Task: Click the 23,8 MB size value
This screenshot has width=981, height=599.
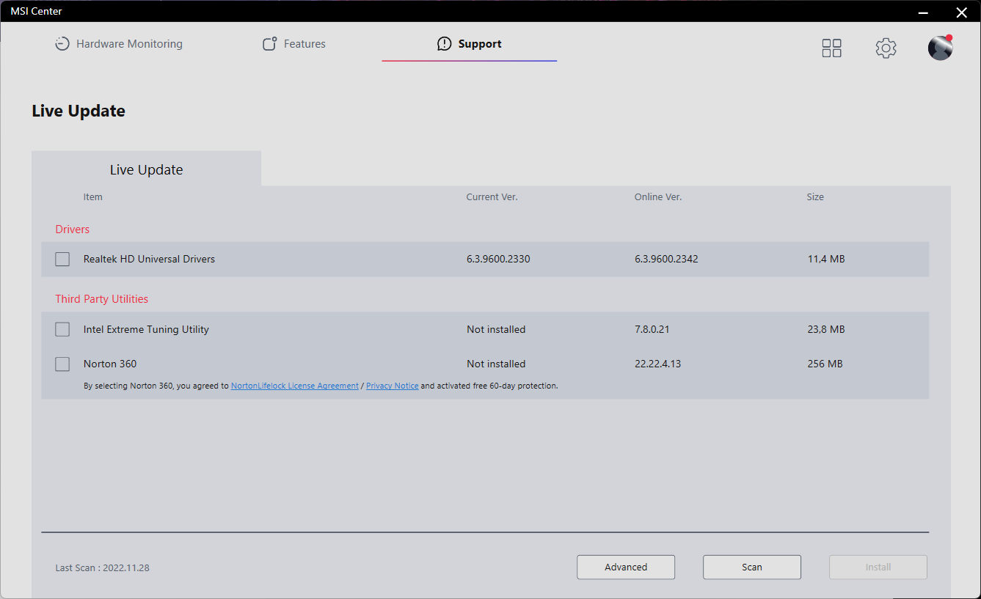Action: (826, 329)
